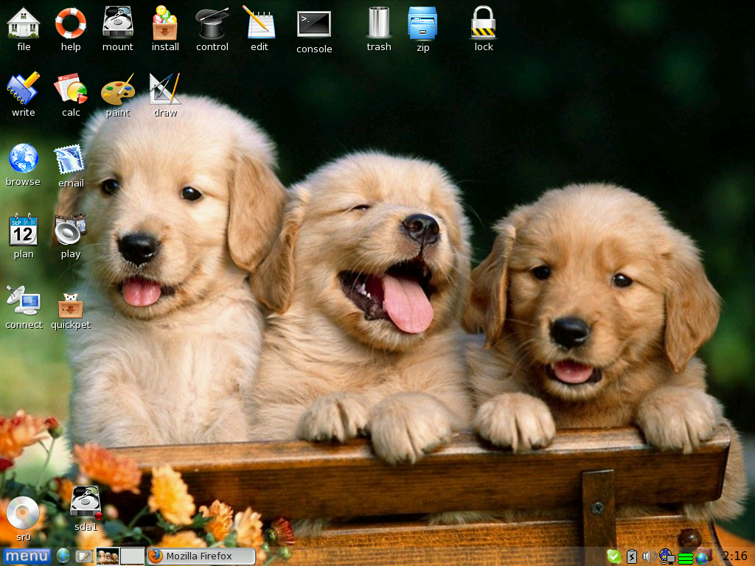Launch the write word processor icon
The image size is (755, 566).
click(23, 88)
